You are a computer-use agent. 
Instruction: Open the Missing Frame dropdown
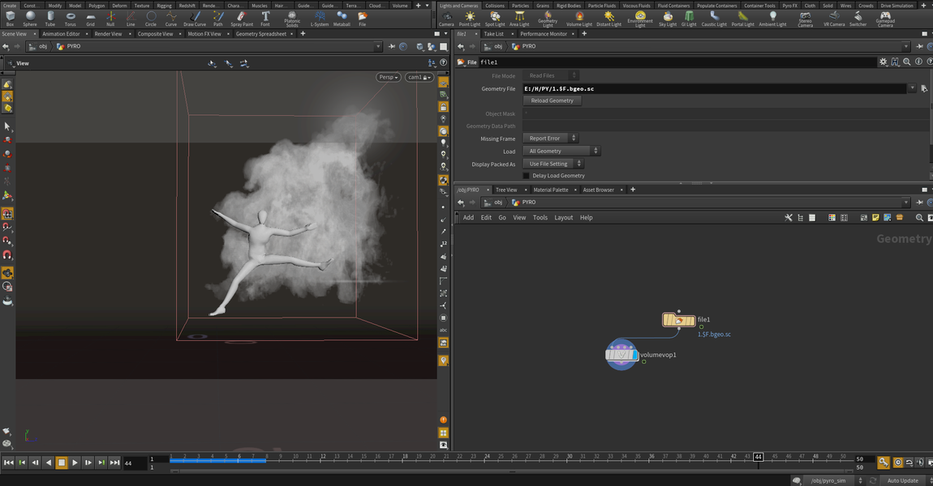[551, 139]
